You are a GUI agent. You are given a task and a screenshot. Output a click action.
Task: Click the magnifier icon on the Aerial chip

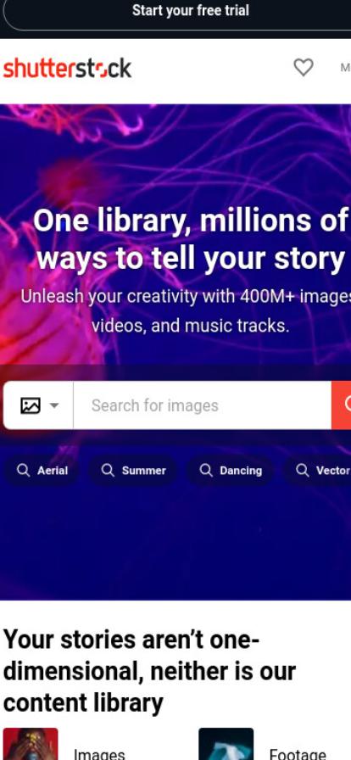point(23,470)
